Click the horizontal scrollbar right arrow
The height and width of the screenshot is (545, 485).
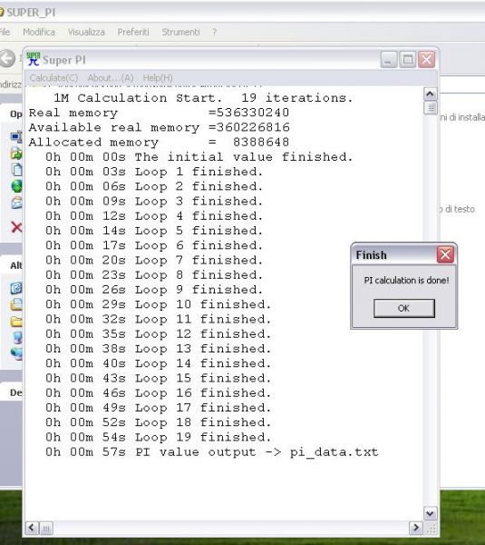[x=415, y=529]
